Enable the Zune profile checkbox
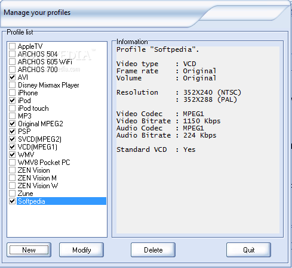 13,193
